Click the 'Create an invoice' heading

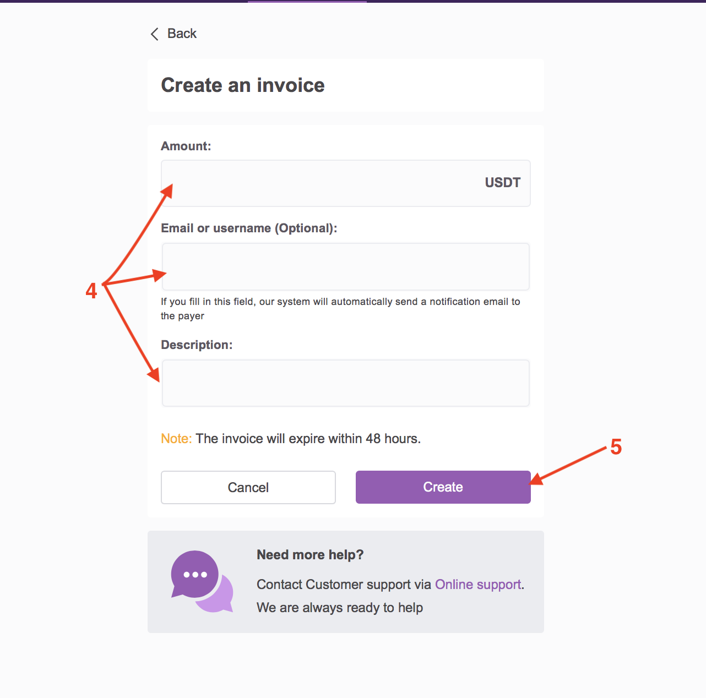point(243,85)
